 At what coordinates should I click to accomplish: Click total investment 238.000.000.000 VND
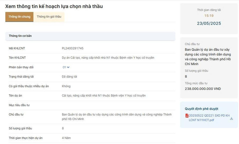click(203, 89)
